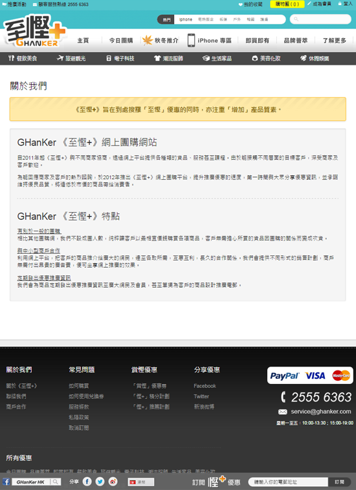Open the service@ghanker.com email link
The image size is (356, 490).
[320, 412]
